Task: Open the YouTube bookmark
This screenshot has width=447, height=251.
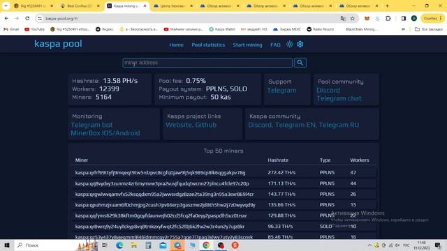Action: pyautogui.click(x=34, y=29)
